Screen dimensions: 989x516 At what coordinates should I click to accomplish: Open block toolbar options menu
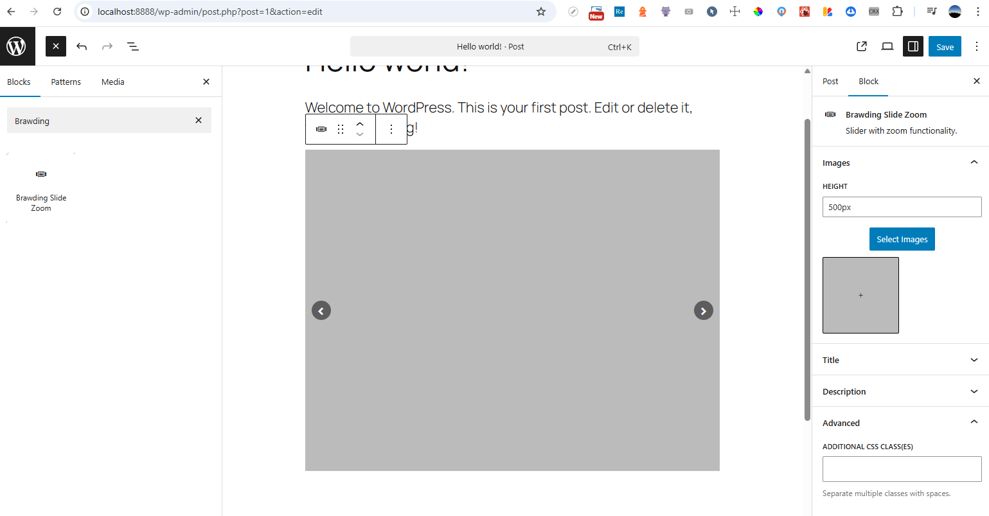point(391,129)
